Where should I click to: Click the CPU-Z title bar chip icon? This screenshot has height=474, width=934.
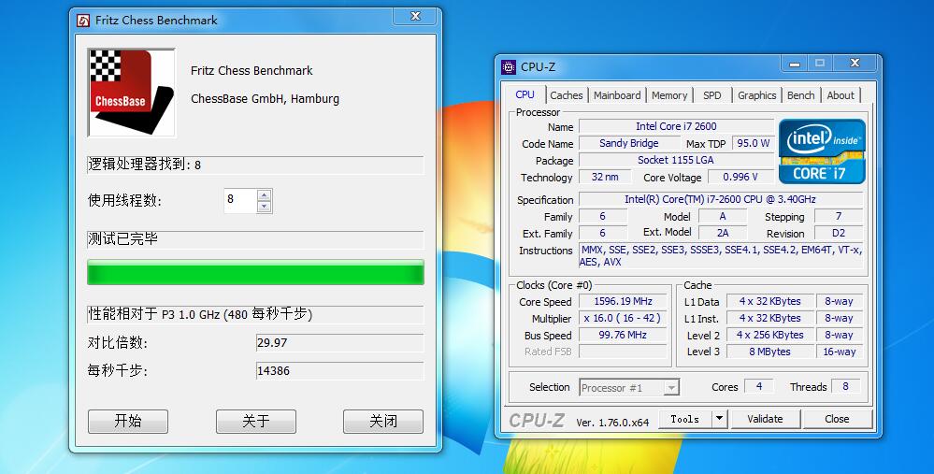(509, 66)
